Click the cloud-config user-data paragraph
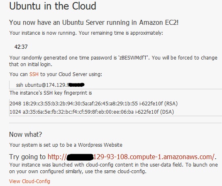This screenshot has height=186, width=222. pos(113,168)
